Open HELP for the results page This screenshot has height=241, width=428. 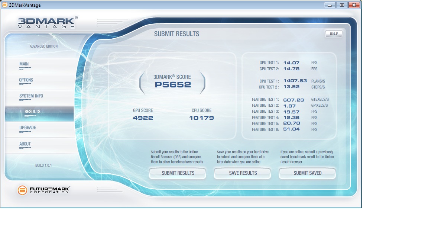[334, 33]
